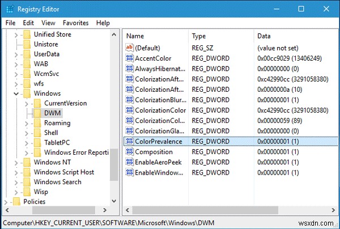Expand the Unified Store key
Screen dimensions: 340x229
click(x=16, y=35)
